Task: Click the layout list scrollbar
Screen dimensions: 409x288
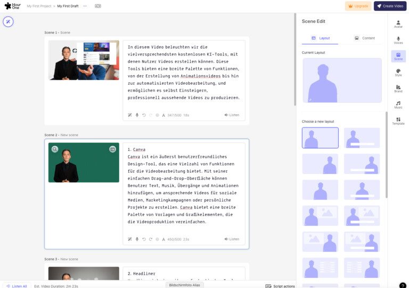Action: point(386,155)
